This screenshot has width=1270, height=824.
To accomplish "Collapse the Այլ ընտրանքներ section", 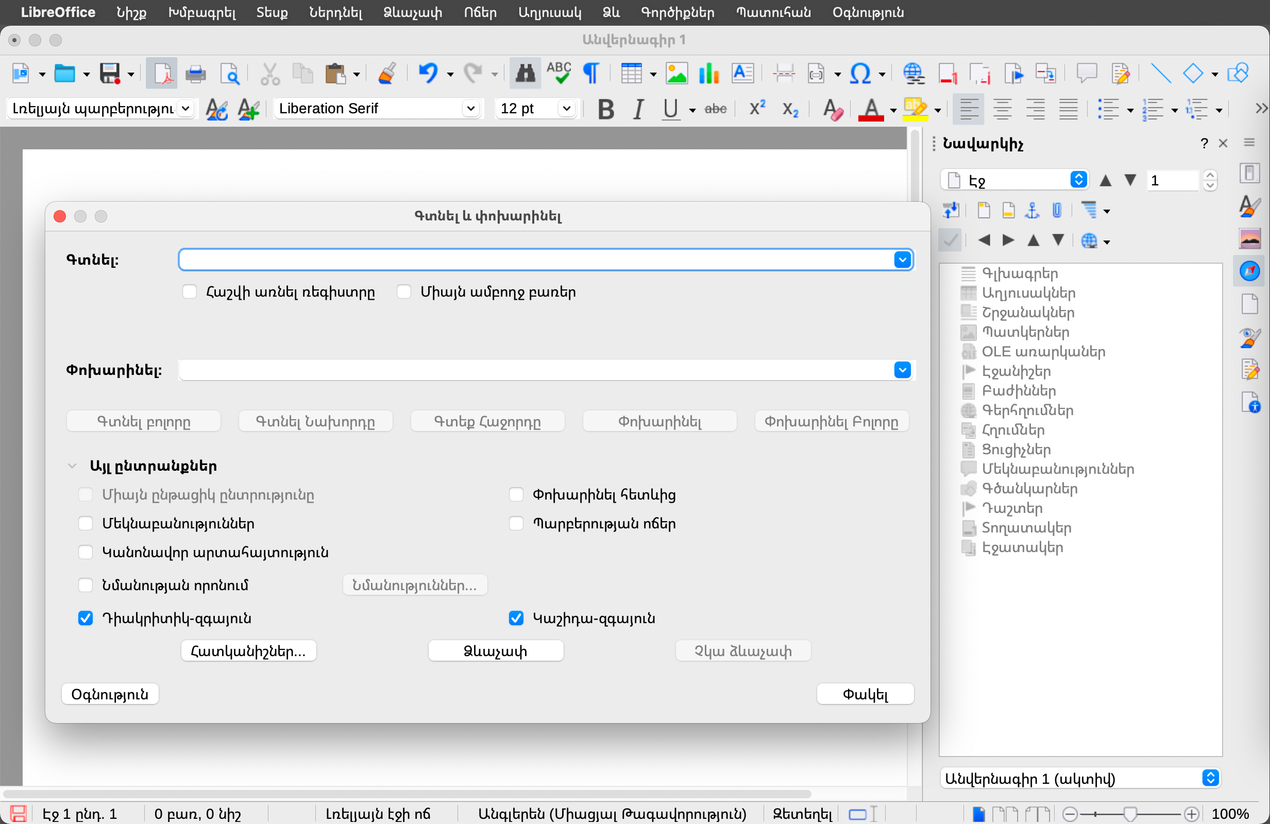I will (x=72, y=466).
